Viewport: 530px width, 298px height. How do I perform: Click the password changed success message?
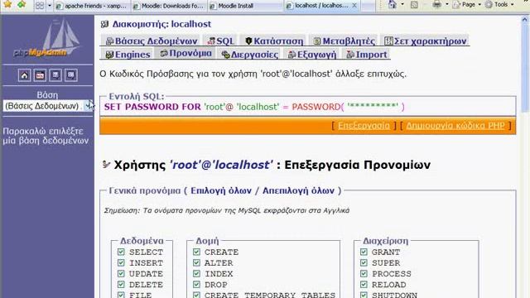(x=253, y=74)
